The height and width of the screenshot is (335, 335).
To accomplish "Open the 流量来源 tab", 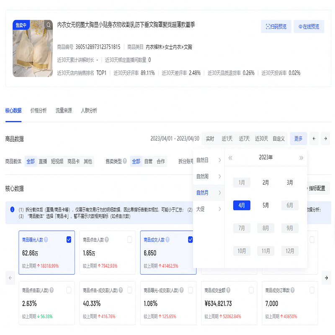I will pos(64,111).
